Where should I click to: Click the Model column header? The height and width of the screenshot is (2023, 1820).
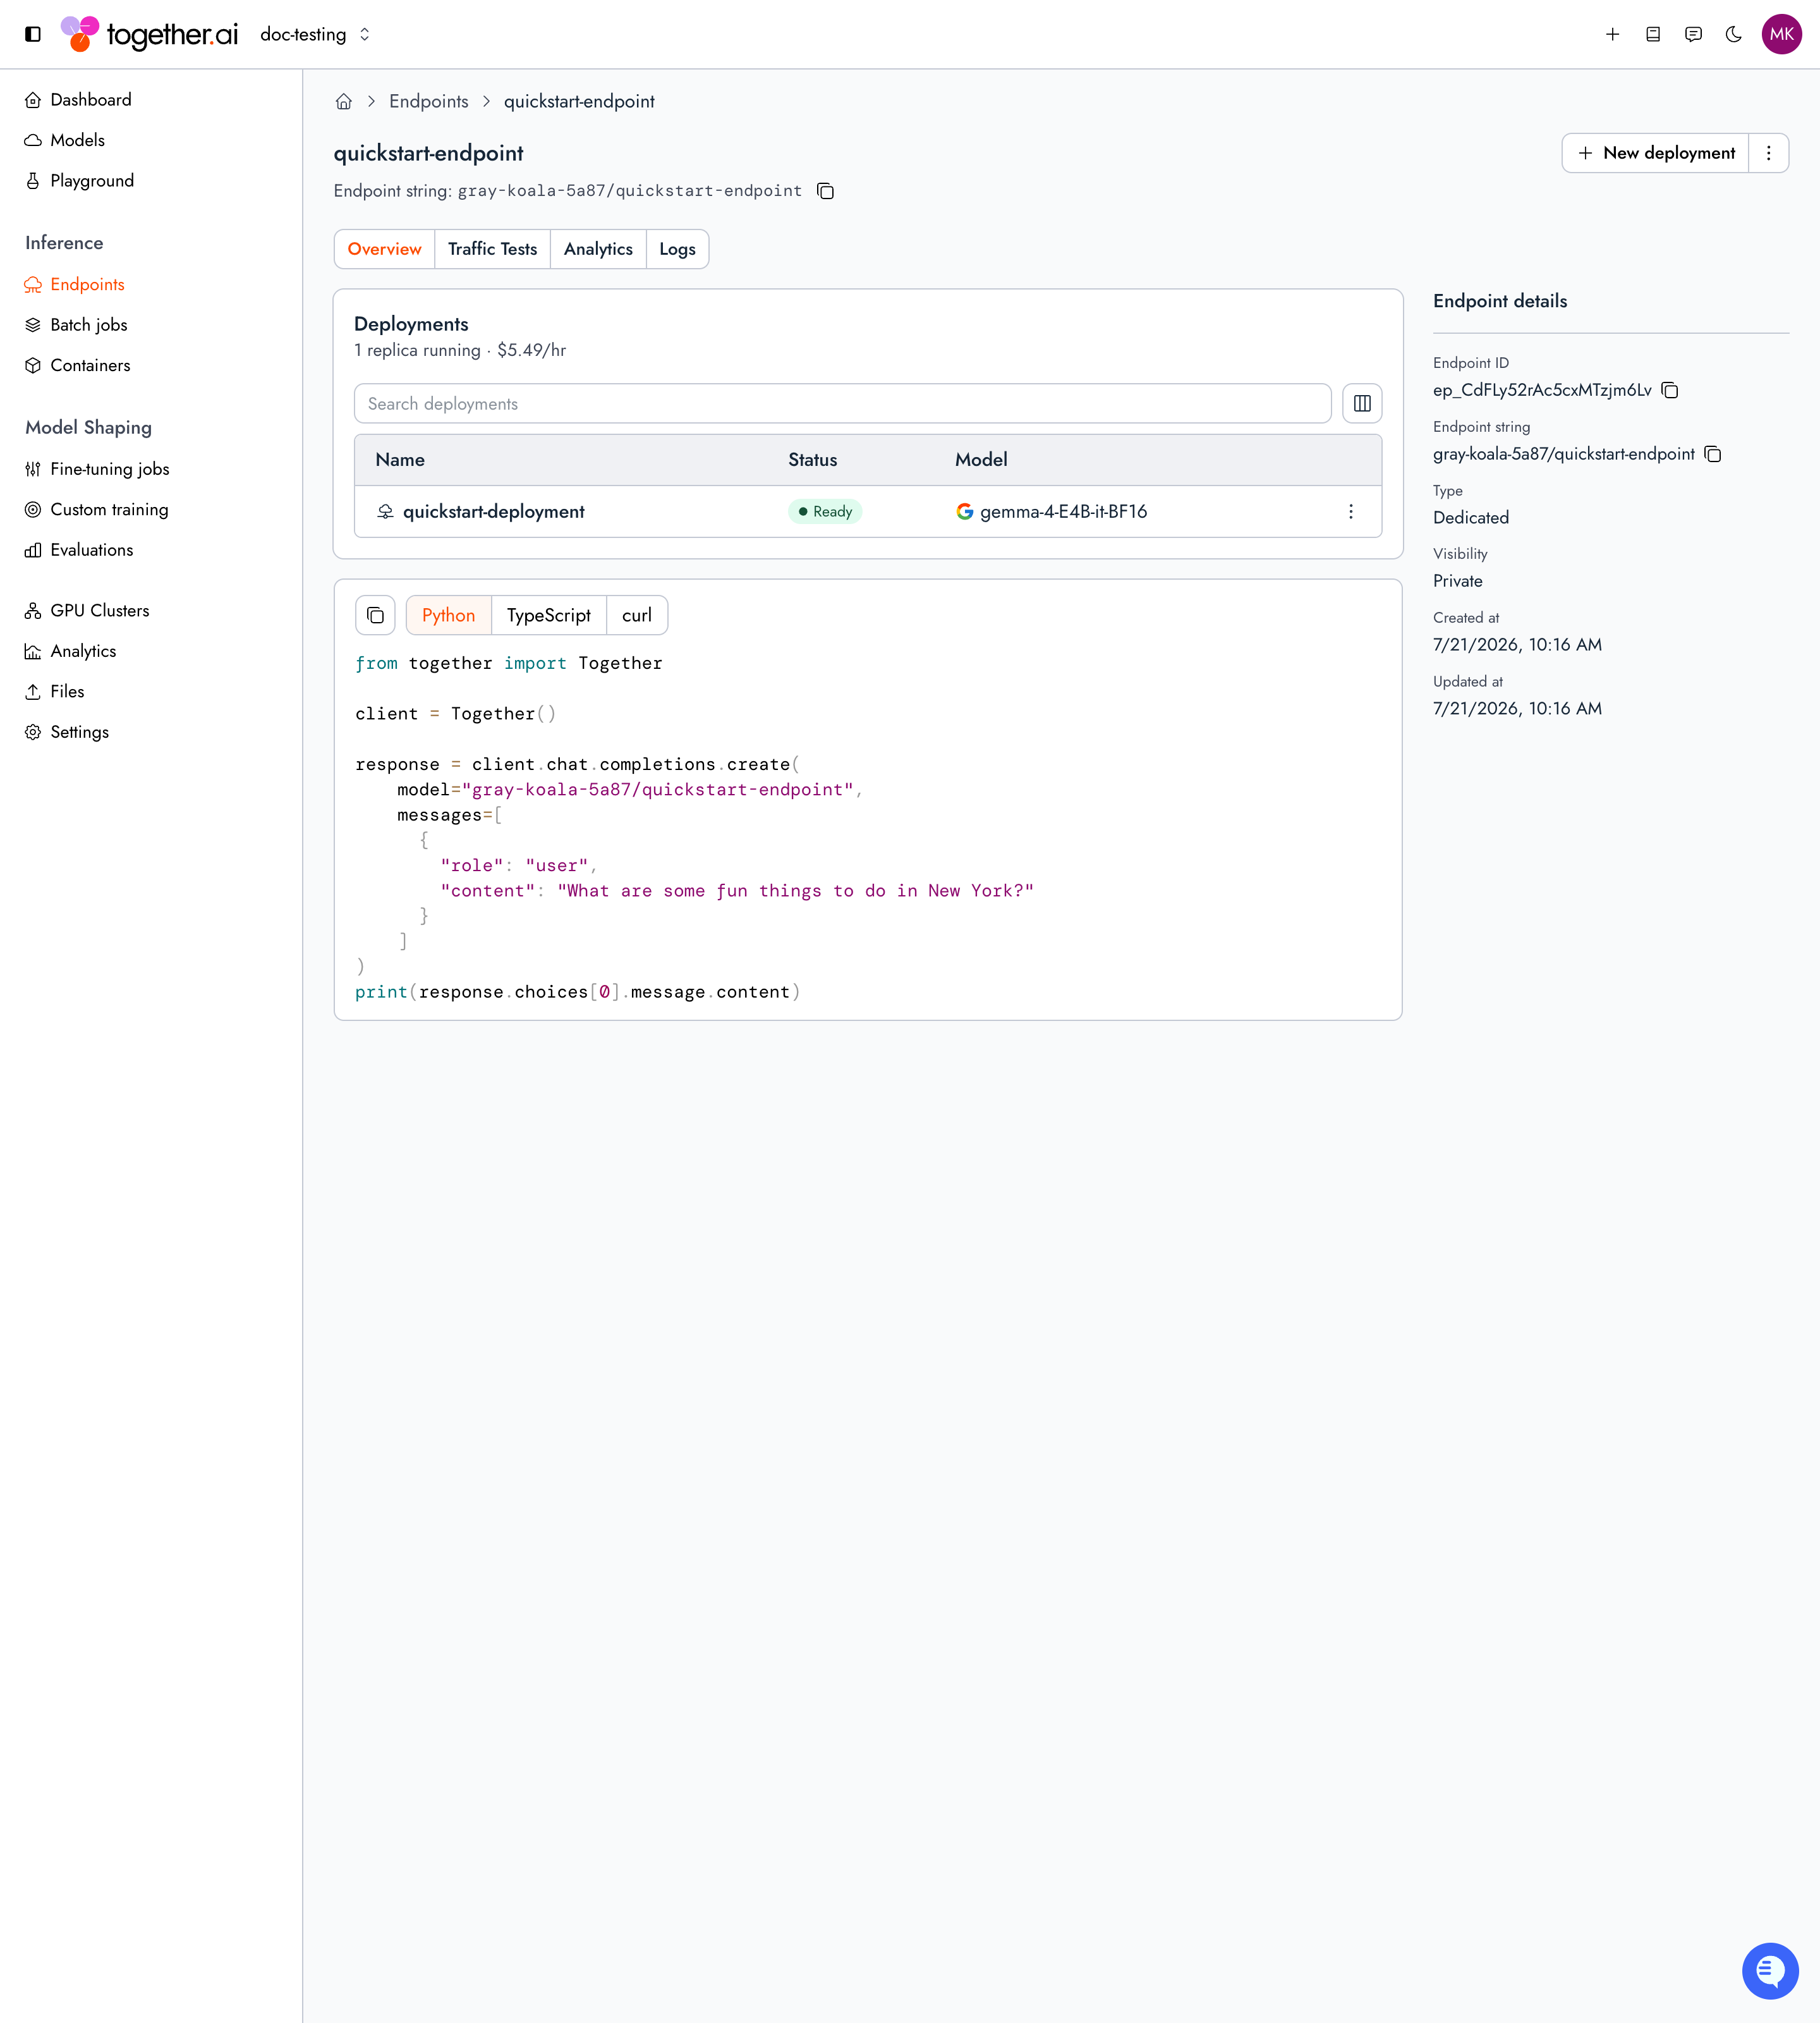[x=981, y=460]
